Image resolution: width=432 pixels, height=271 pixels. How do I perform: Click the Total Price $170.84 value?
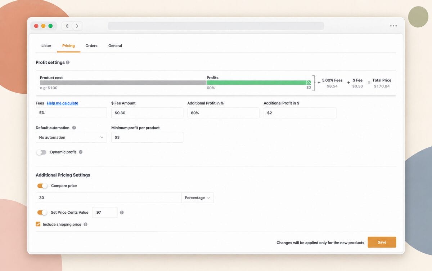point(382,86)
